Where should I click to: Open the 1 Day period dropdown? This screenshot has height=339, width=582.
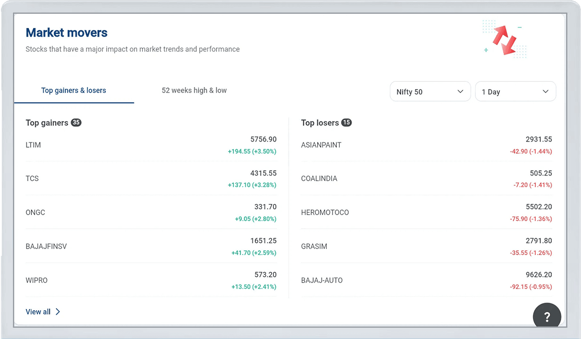point(515,92)
